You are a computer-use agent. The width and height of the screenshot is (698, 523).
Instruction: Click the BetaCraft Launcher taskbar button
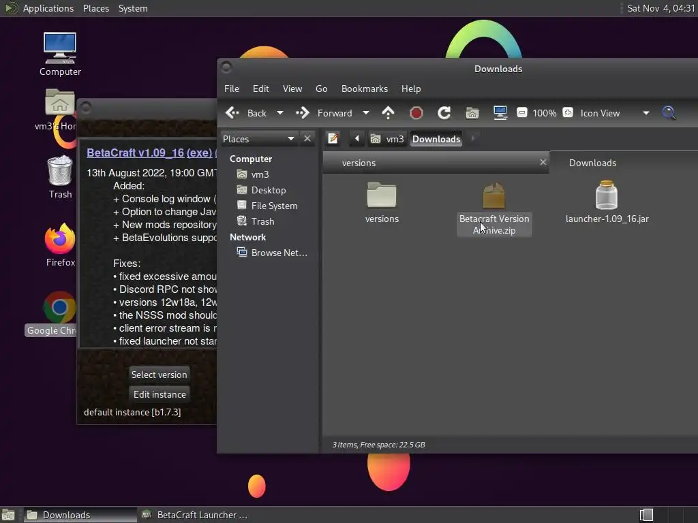pos(194,515)
